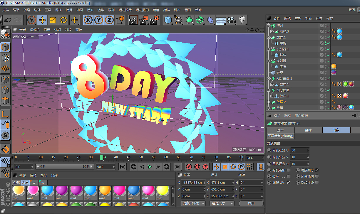Image resolution: width=360 pixels, height=214 pixels.
Task: Open the 用户数据 attribute menu
Action: [301, 116]
